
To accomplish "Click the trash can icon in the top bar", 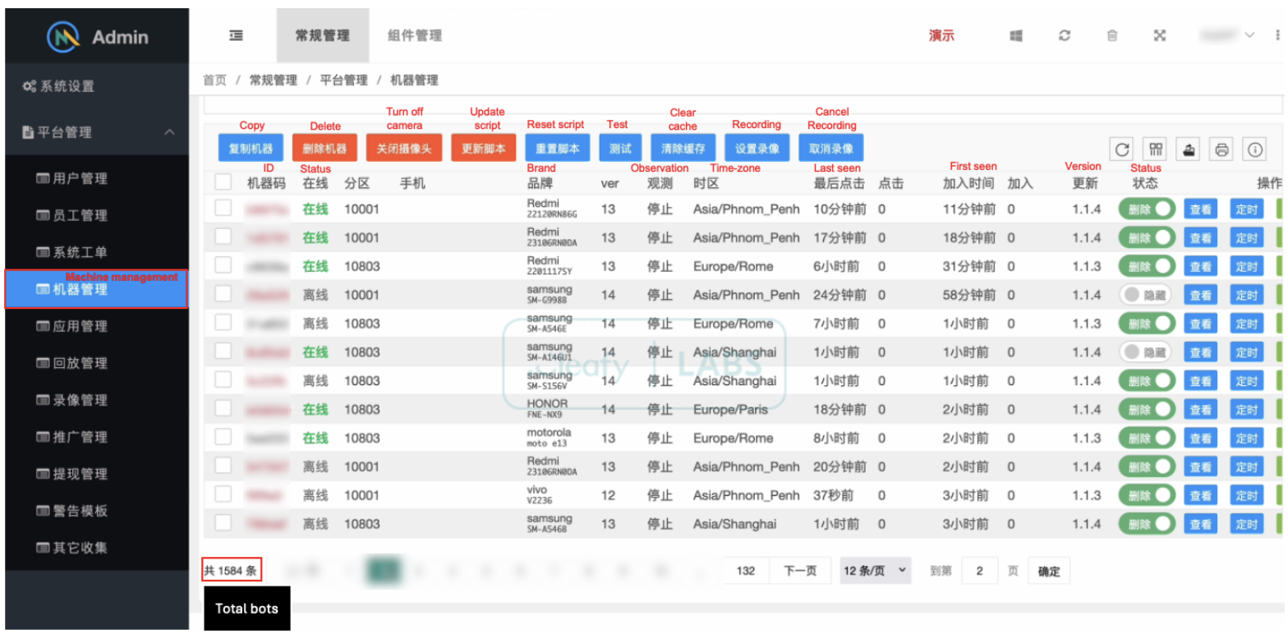I will coord(1111,35).
